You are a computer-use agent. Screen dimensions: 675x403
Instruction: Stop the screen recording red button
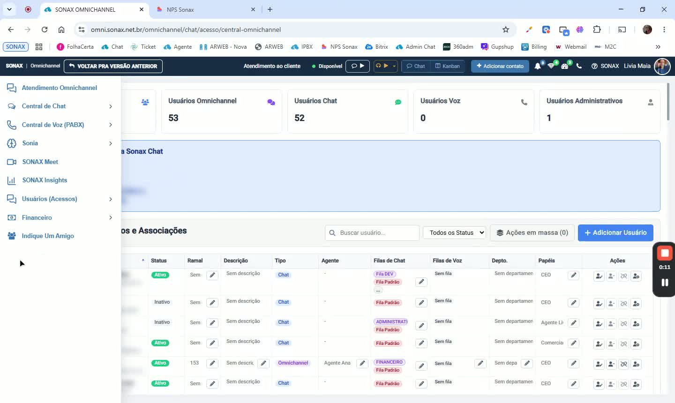pyautogui.click(x=664, y=254)
